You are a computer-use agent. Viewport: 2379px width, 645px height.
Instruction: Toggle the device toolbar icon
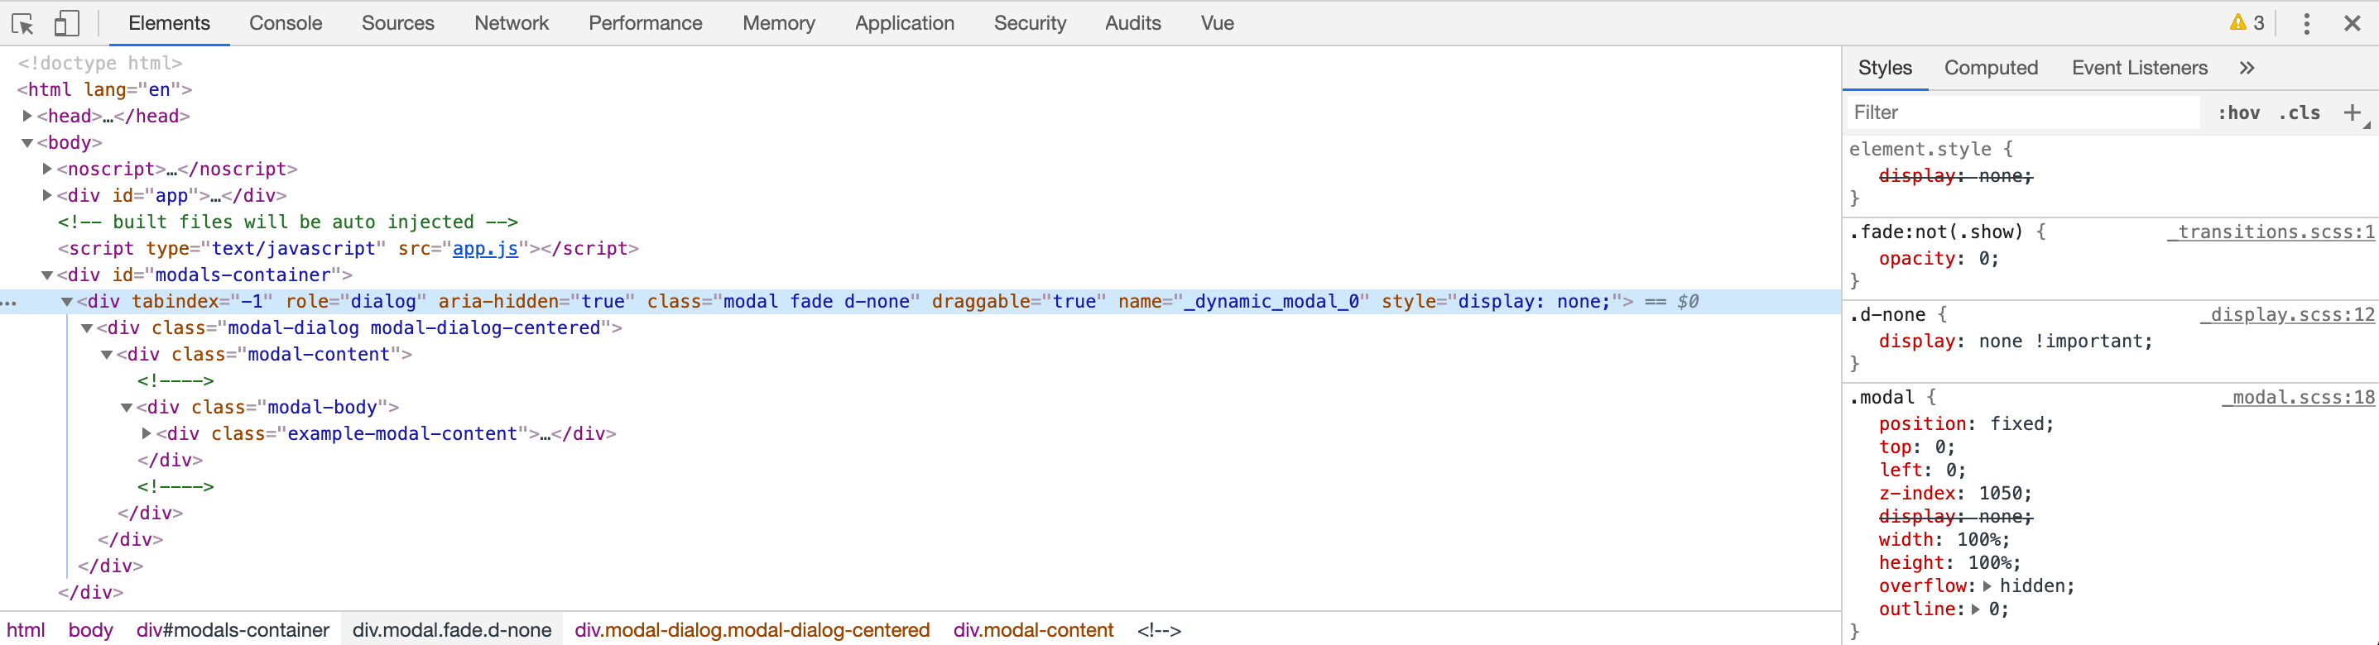(x=66, y=23)
